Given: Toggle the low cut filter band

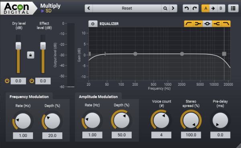Looking at the screenshot, I should point(189,24).
